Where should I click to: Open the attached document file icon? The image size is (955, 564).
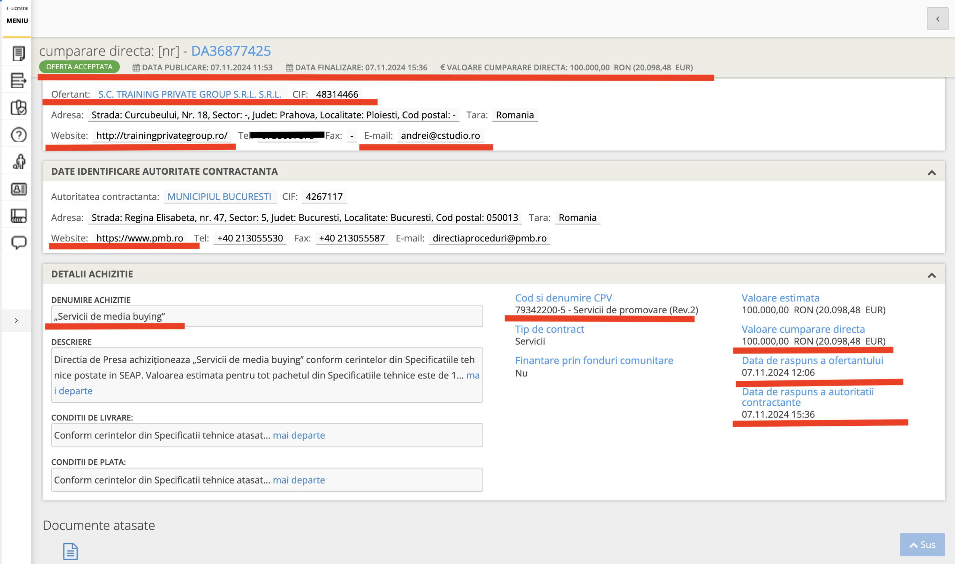71,551
